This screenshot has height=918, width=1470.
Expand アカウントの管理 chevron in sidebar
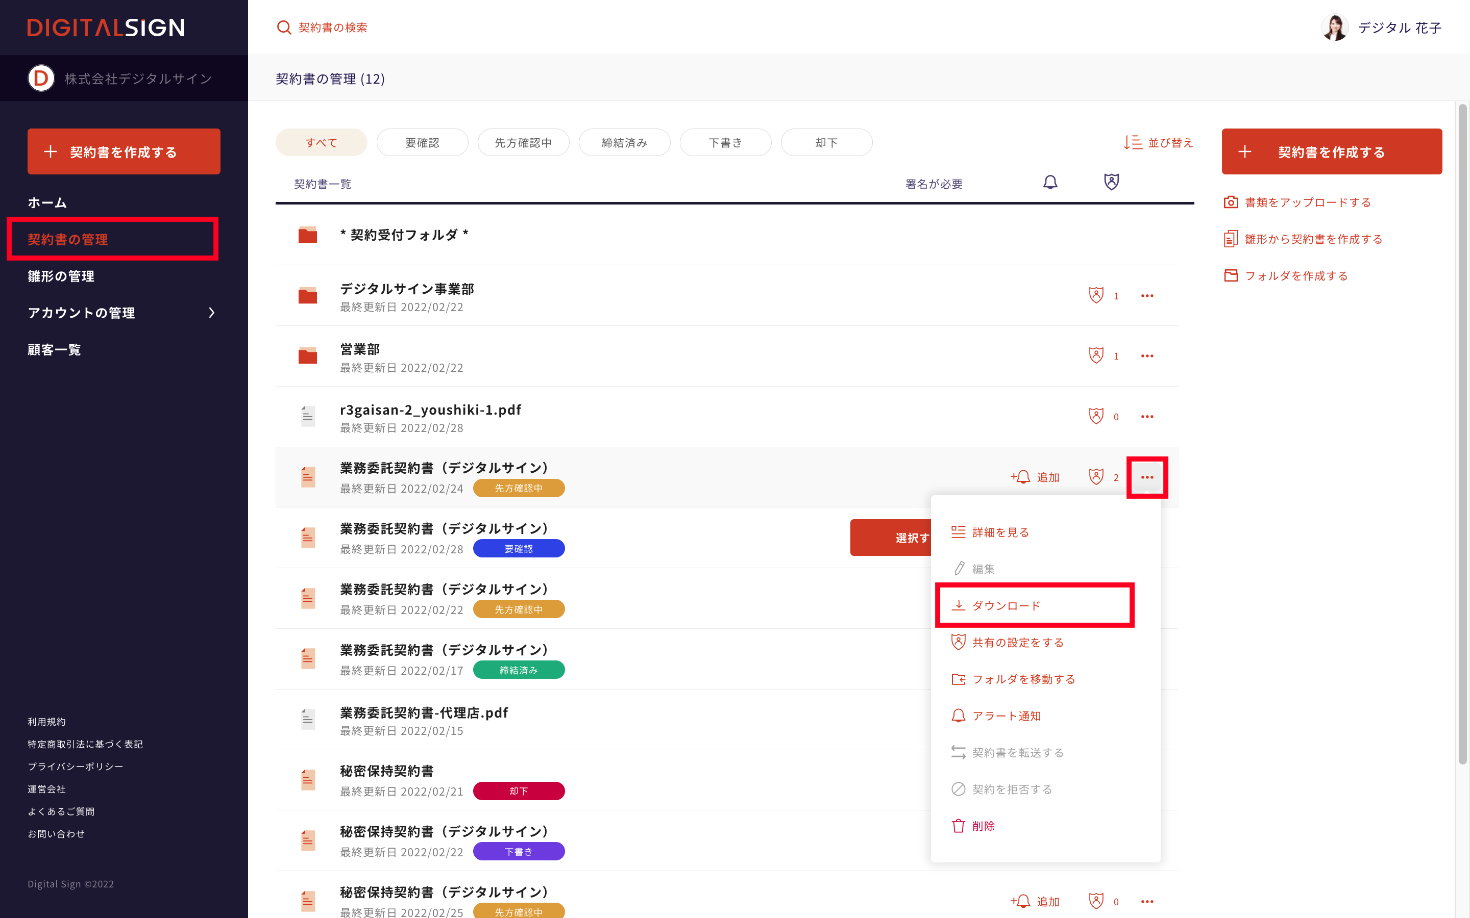point(211,313)
